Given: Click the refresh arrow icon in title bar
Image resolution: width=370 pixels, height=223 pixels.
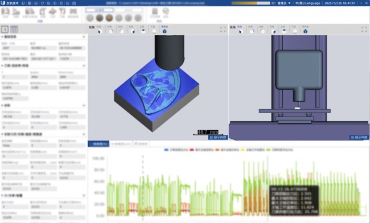Looking at the screenshot, I should 42,3.
